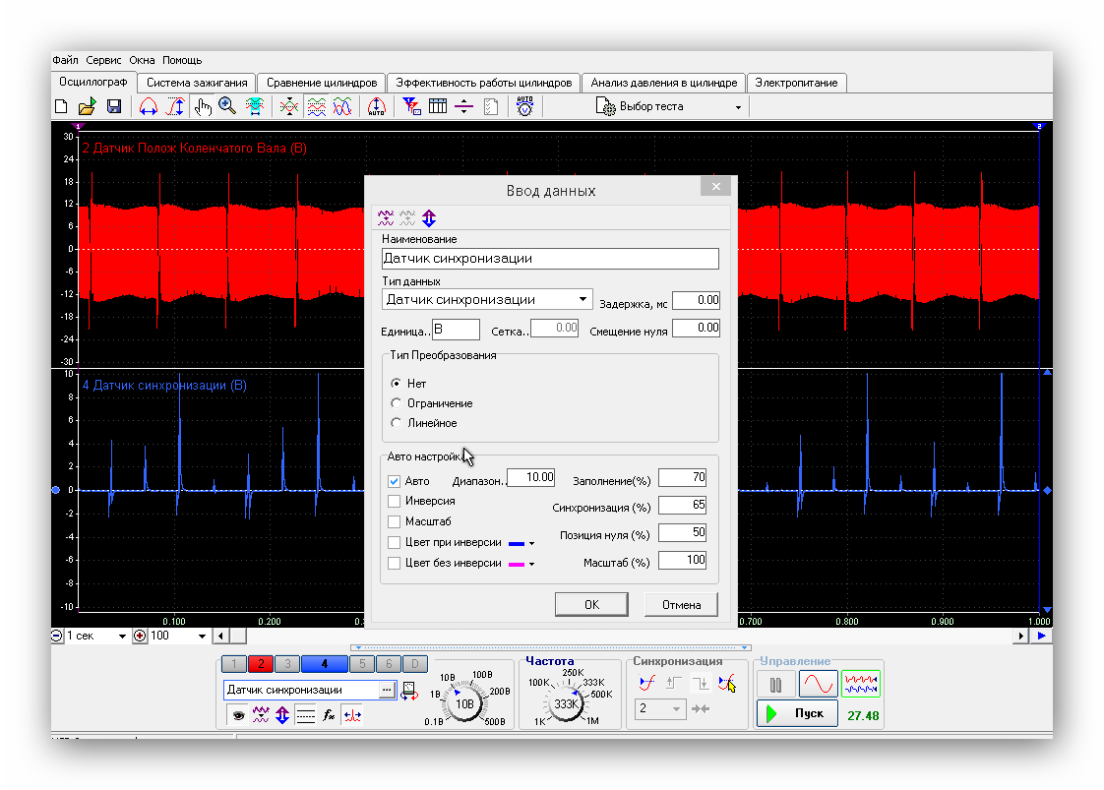Image resolution: width=1104 pixels, height=790 pixels.
Task: Click the grid columns icon
Action: pyautogui.click(x=438, y=106)
